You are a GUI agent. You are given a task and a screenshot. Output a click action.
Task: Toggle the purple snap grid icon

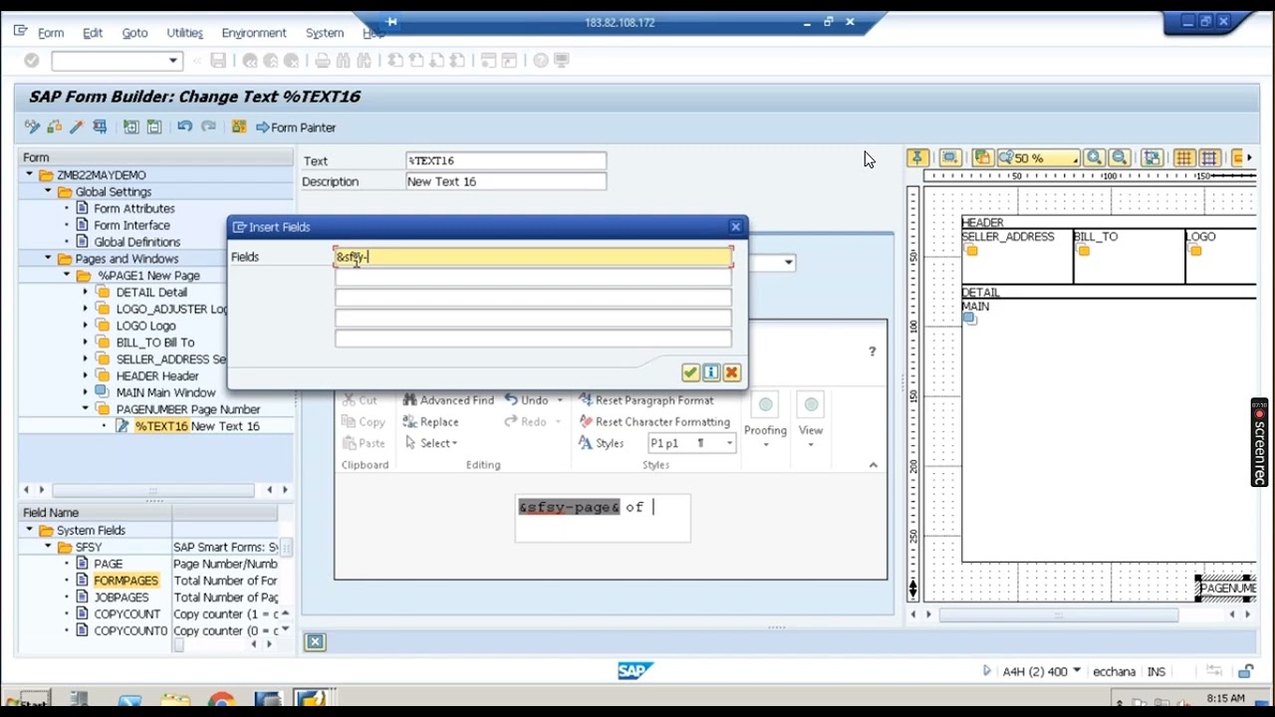(x=1208, y=158)
